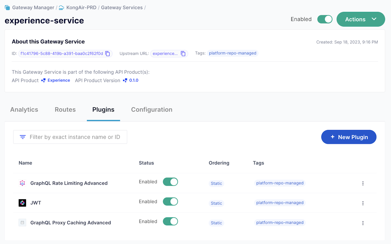Screen dimensions: 391x244
Task: Click the Experience API Product icon
Action: pos(44,80)
